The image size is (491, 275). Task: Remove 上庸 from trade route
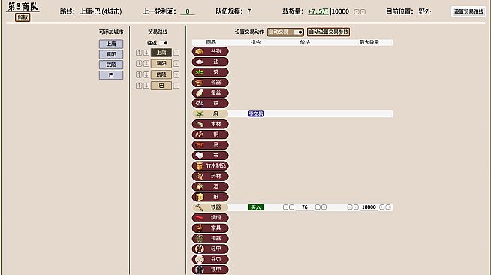tap(176, 53)
